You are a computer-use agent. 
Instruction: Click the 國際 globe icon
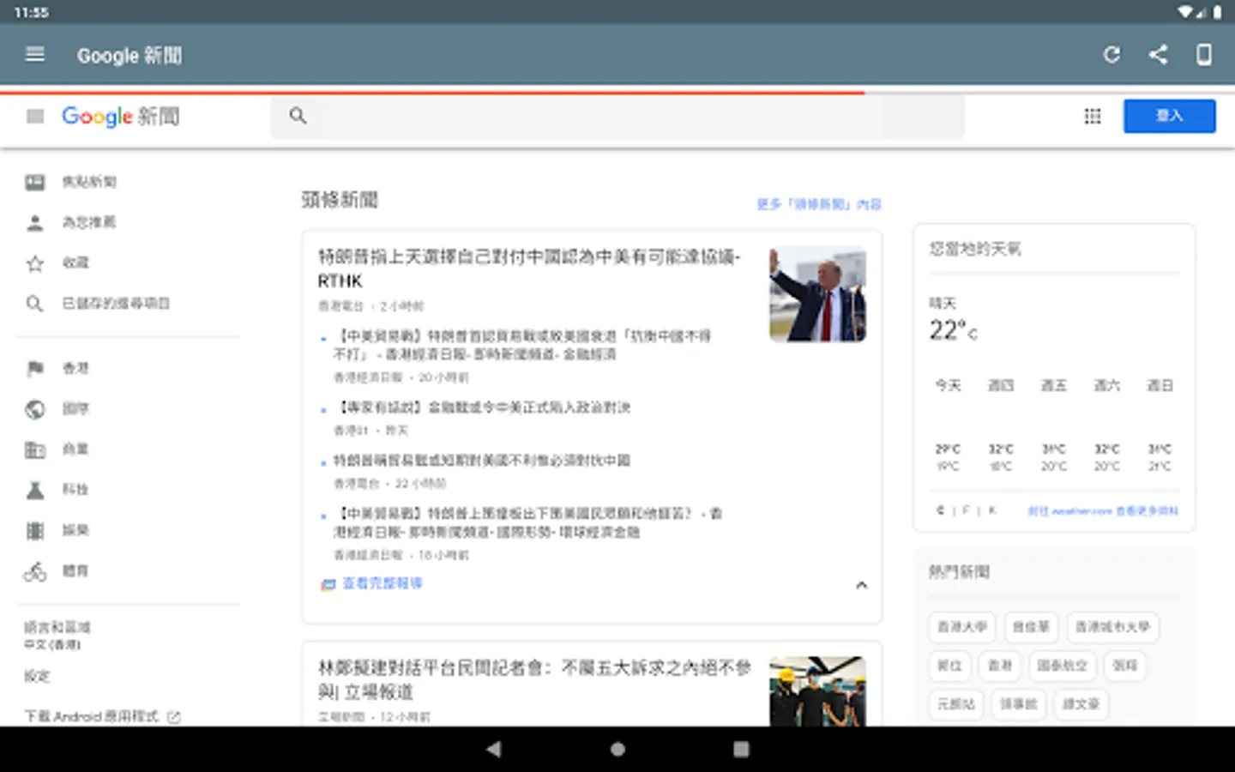point(35,409)
